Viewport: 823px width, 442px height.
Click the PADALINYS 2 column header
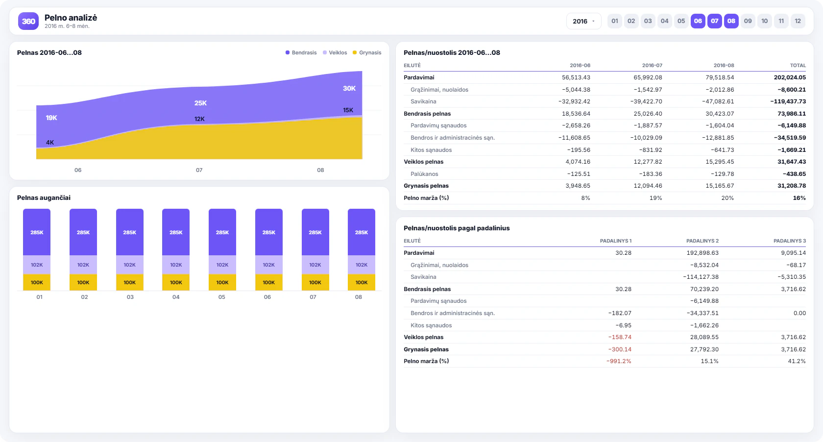click(x=702, y=241)
